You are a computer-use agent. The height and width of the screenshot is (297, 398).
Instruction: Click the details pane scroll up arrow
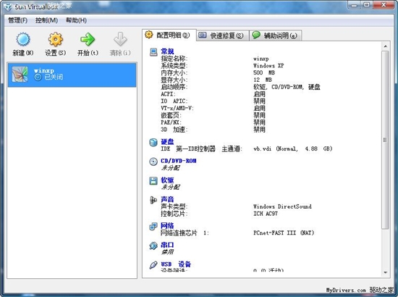tap(385, 46)
